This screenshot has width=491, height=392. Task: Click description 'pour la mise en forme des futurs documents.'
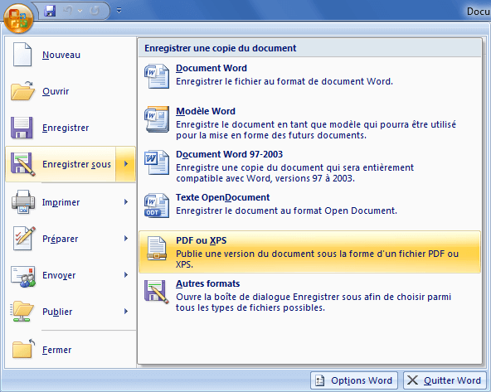tap(271, 135)
